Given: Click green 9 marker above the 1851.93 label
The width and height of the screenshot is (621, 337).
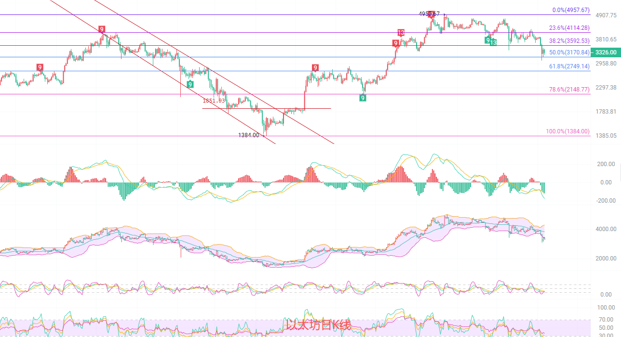Looking at the screenshot, I should (190, 84).
